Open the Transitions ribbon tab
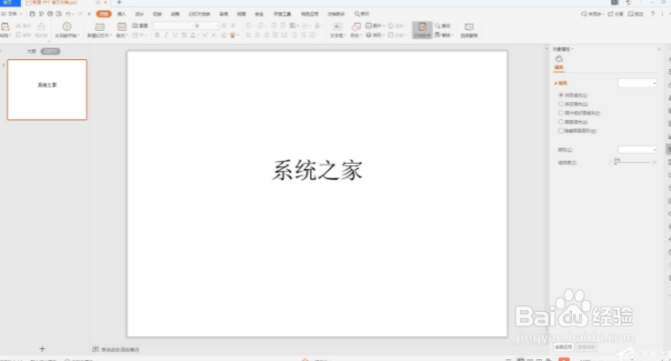Image resolution: width=671 pixels, height=361 pixels. pyautogui.click(x=157, y=15)
